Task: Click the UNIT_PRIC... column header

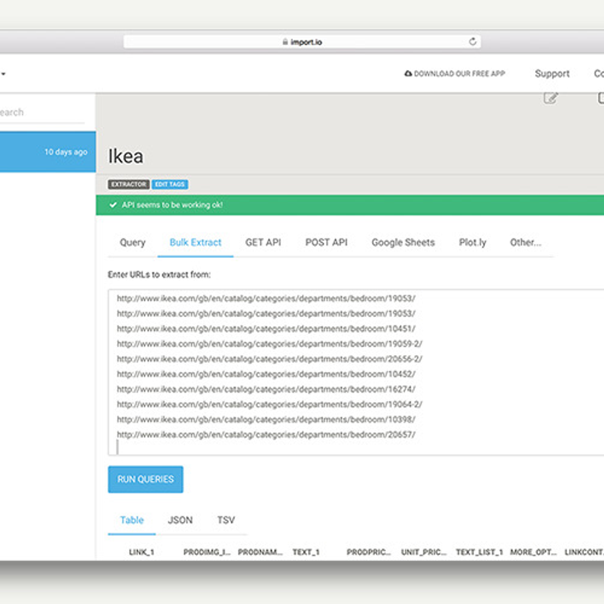Action: pyautogui.click(x=424, y=552)
